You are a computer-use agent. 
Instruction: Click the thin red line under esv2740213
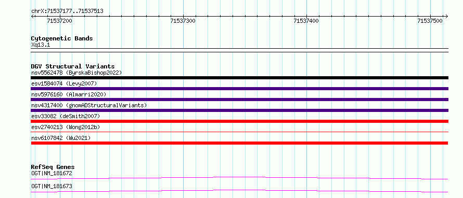click(x=239, y=132)
